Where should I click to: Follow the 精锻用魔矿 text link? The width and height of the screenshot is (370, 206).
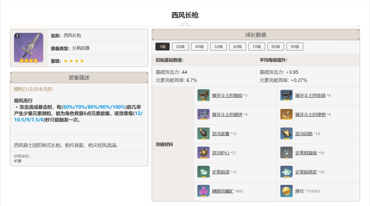[223, 191]
